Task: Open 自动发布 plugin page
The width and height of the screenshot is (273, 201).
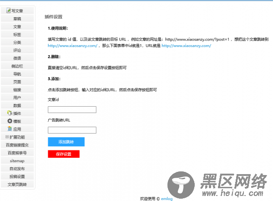Action: click(17, 169)
